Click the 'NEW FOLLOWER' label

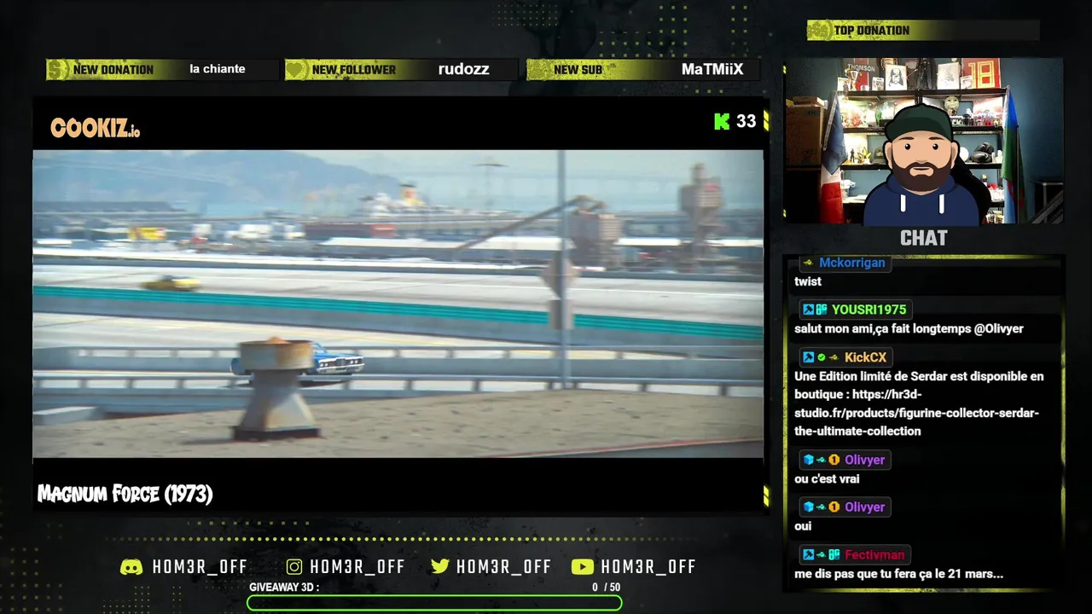354,70
